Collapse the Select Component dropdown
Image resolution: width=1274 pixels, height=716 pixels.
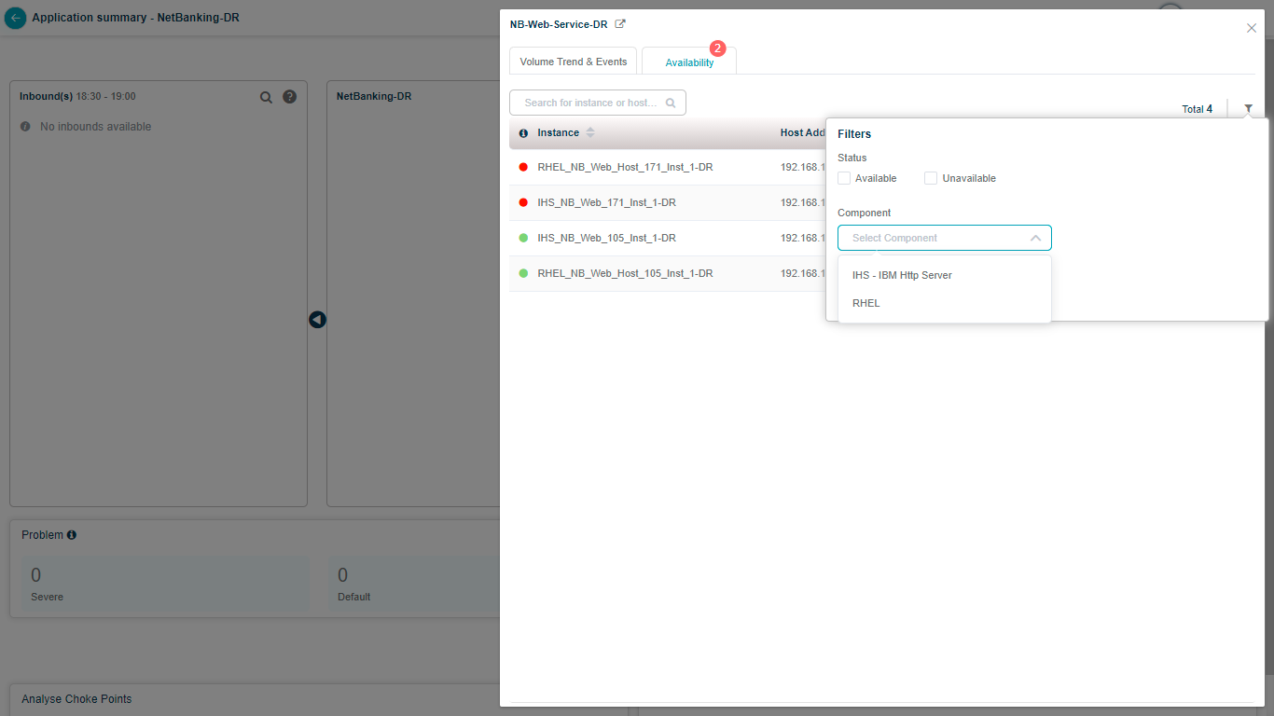click(x=1035, y=238)
